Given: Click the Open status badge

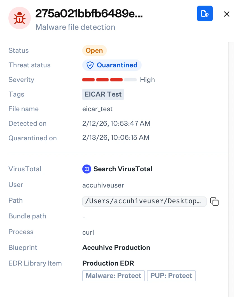Looking at the screenshot, I should pyautogui.click(x=94, y=51).
